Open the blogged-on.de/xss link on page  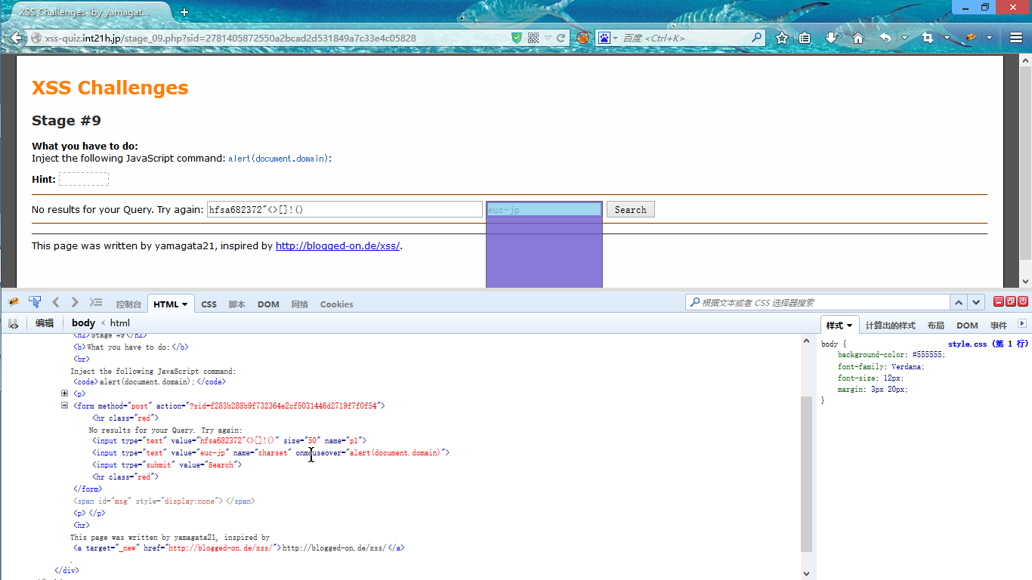click(x=338, y=245)
